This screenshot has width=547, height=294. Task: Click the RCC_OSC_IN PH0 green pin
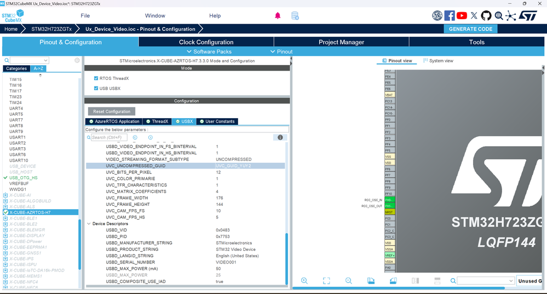point(389,200)
